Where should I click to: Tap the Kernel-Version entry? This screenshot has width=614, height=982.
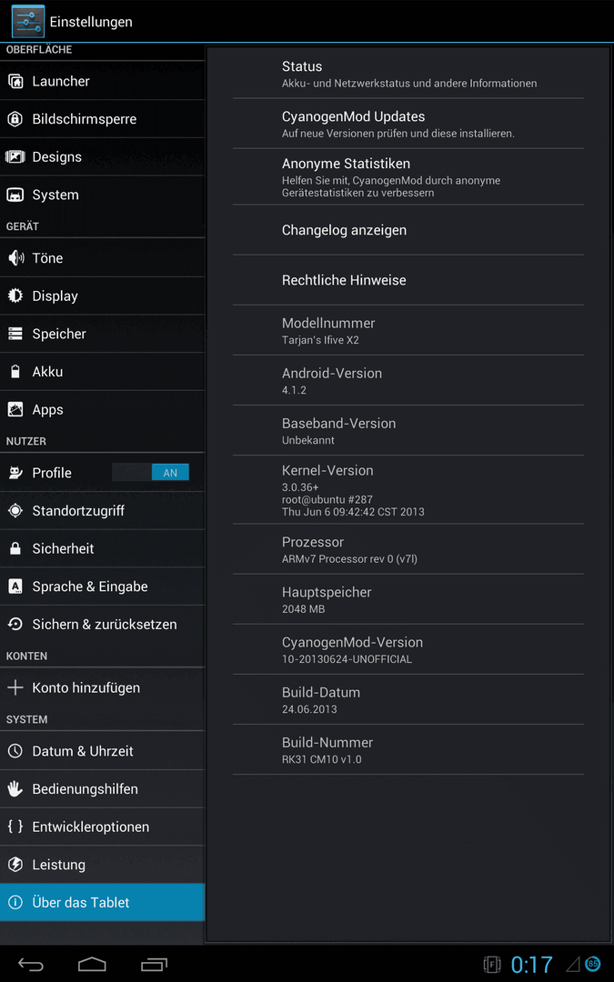tap(408, 490)
